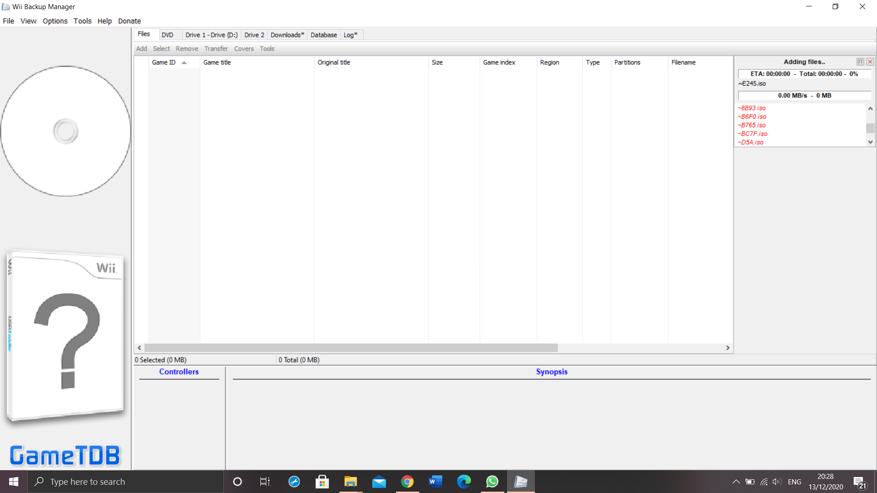877x493 pixels.
Task: Switch to the Drive 2 tab
Action: (254, 35)
